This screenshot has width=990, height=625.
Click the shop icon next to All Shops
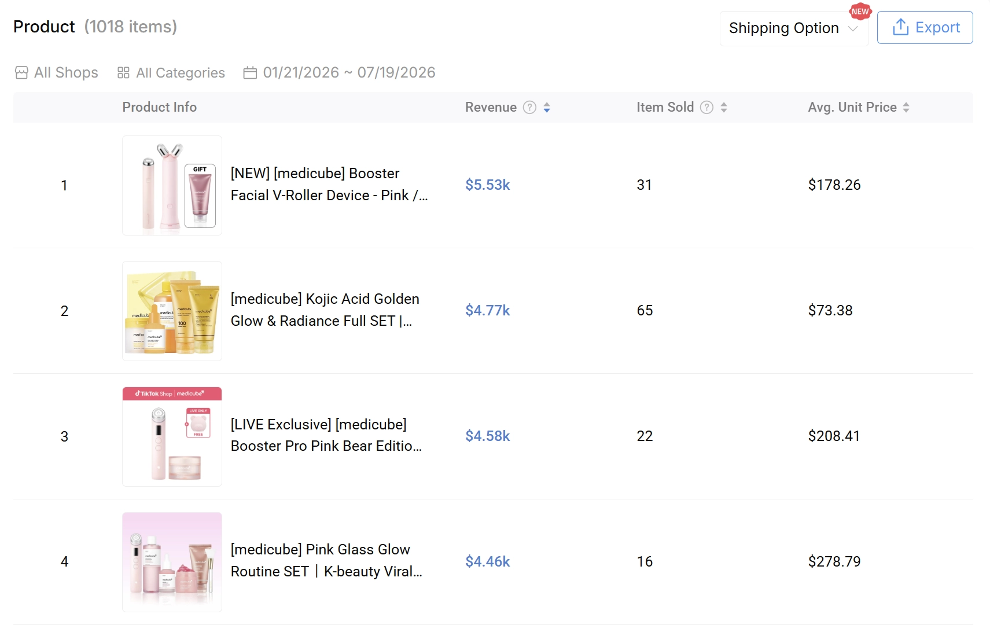point(21,73)
